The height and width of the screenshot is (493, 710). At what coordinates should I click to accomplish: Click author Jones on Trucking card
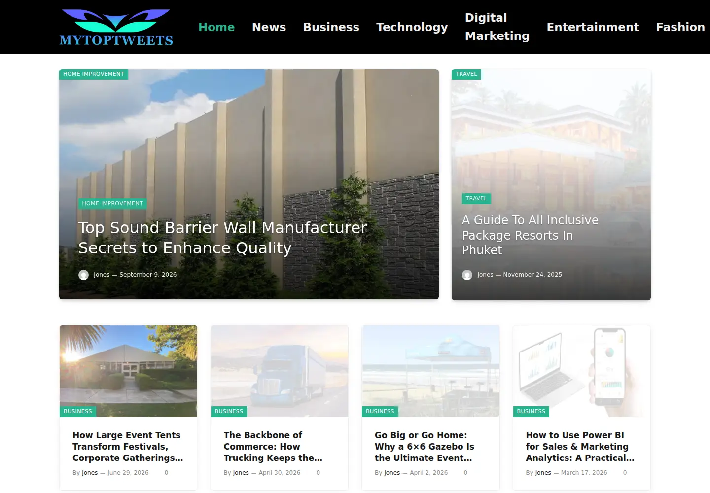(241, 473)
